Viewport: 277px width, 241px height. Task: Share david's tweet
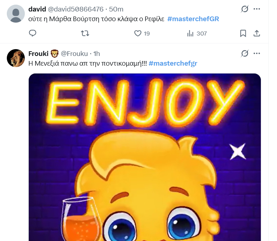[x=257, y=33]
